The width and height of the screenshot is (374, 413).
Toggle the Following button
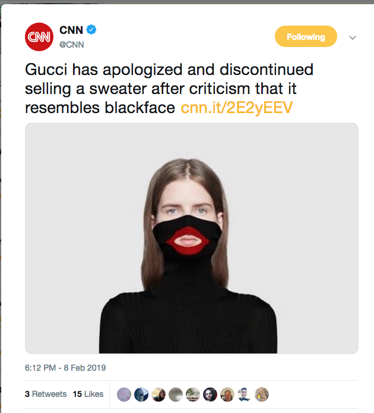[x=306, y=37]
